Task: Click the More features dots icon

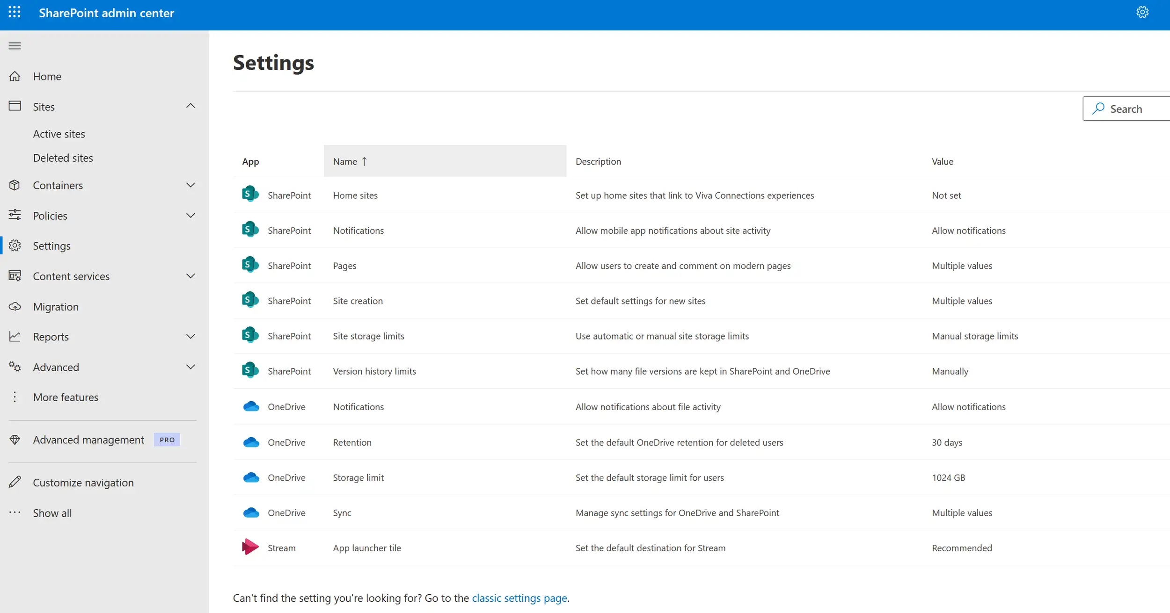Action: click(x=15, y=397)
